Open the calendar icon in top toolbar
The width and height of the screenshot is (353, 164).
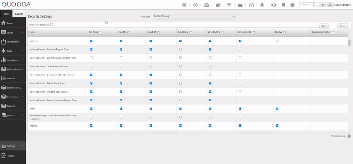pyautogui.click(x=184, y=5)
